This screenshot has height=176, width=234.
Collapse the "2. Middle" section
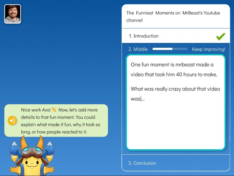[x=138, y=49]
